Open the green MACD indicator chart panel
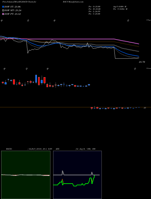The image size is (151, 199). click(x=26, y=175)
